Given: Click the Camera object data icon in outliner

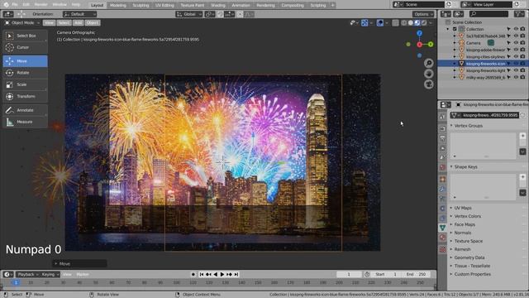Looking at the screenshot, I should (x=491, y=42).
